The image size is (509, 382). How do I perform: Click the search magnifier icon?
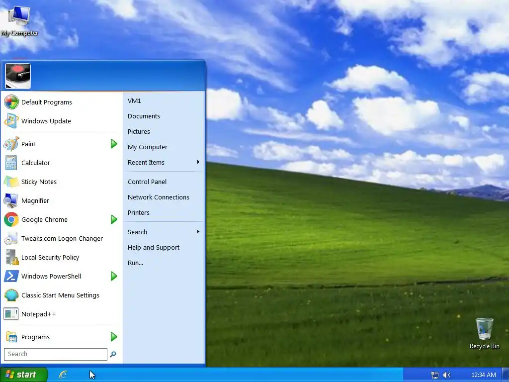pos(113,354)
